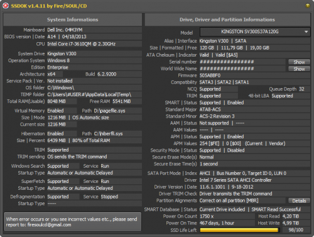Click the small yellow orb button at title bar's right
Image resolution: width=314 pixels, height=237 pixels.
click(308, 6)
